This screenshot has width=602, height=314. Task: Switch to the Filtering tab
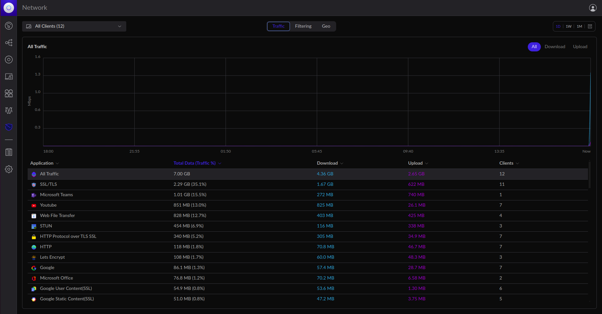click(x=303, y=26)
